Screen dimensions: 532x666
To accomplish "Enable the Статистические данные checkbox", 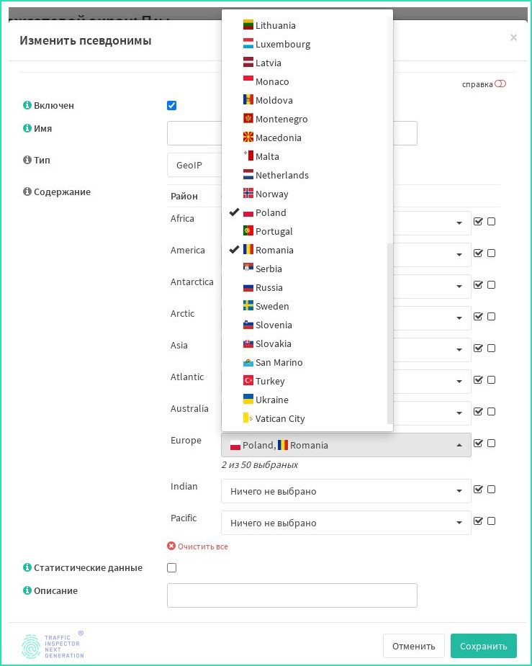I will [x=171, y=567].
